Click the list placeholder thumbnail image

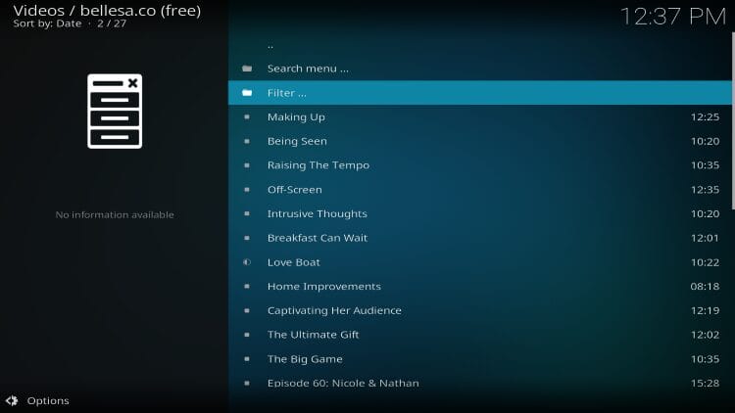[115, 112]
